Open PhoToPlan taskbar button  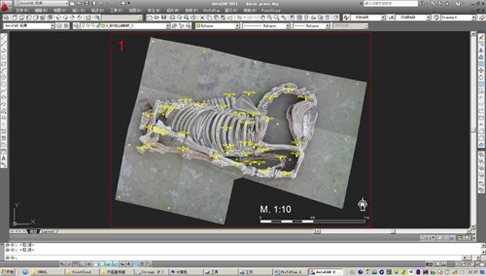(291, 272)
